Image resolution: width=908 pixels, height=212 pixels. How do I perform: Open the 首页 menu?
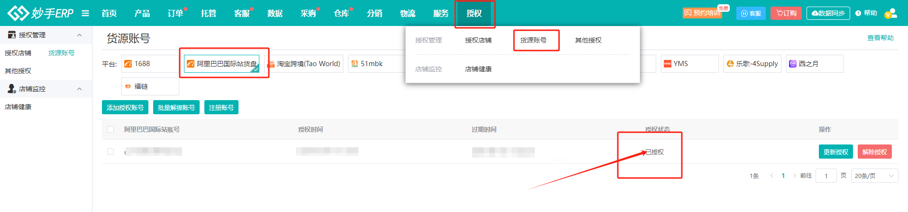[x=109, y=13]
